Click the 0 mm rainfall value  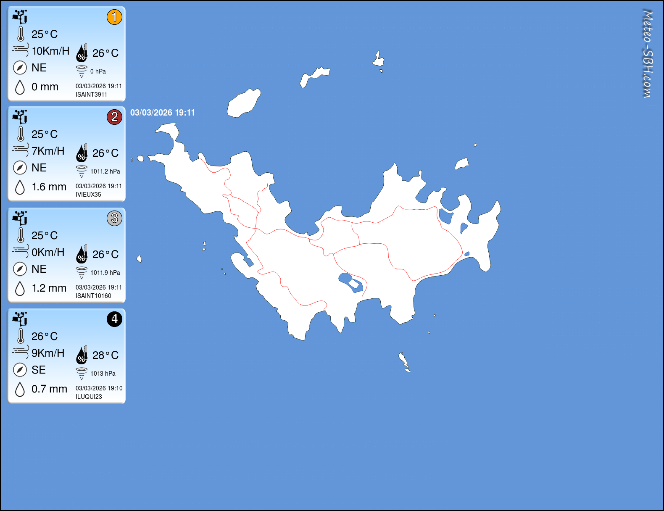point(45,87)
